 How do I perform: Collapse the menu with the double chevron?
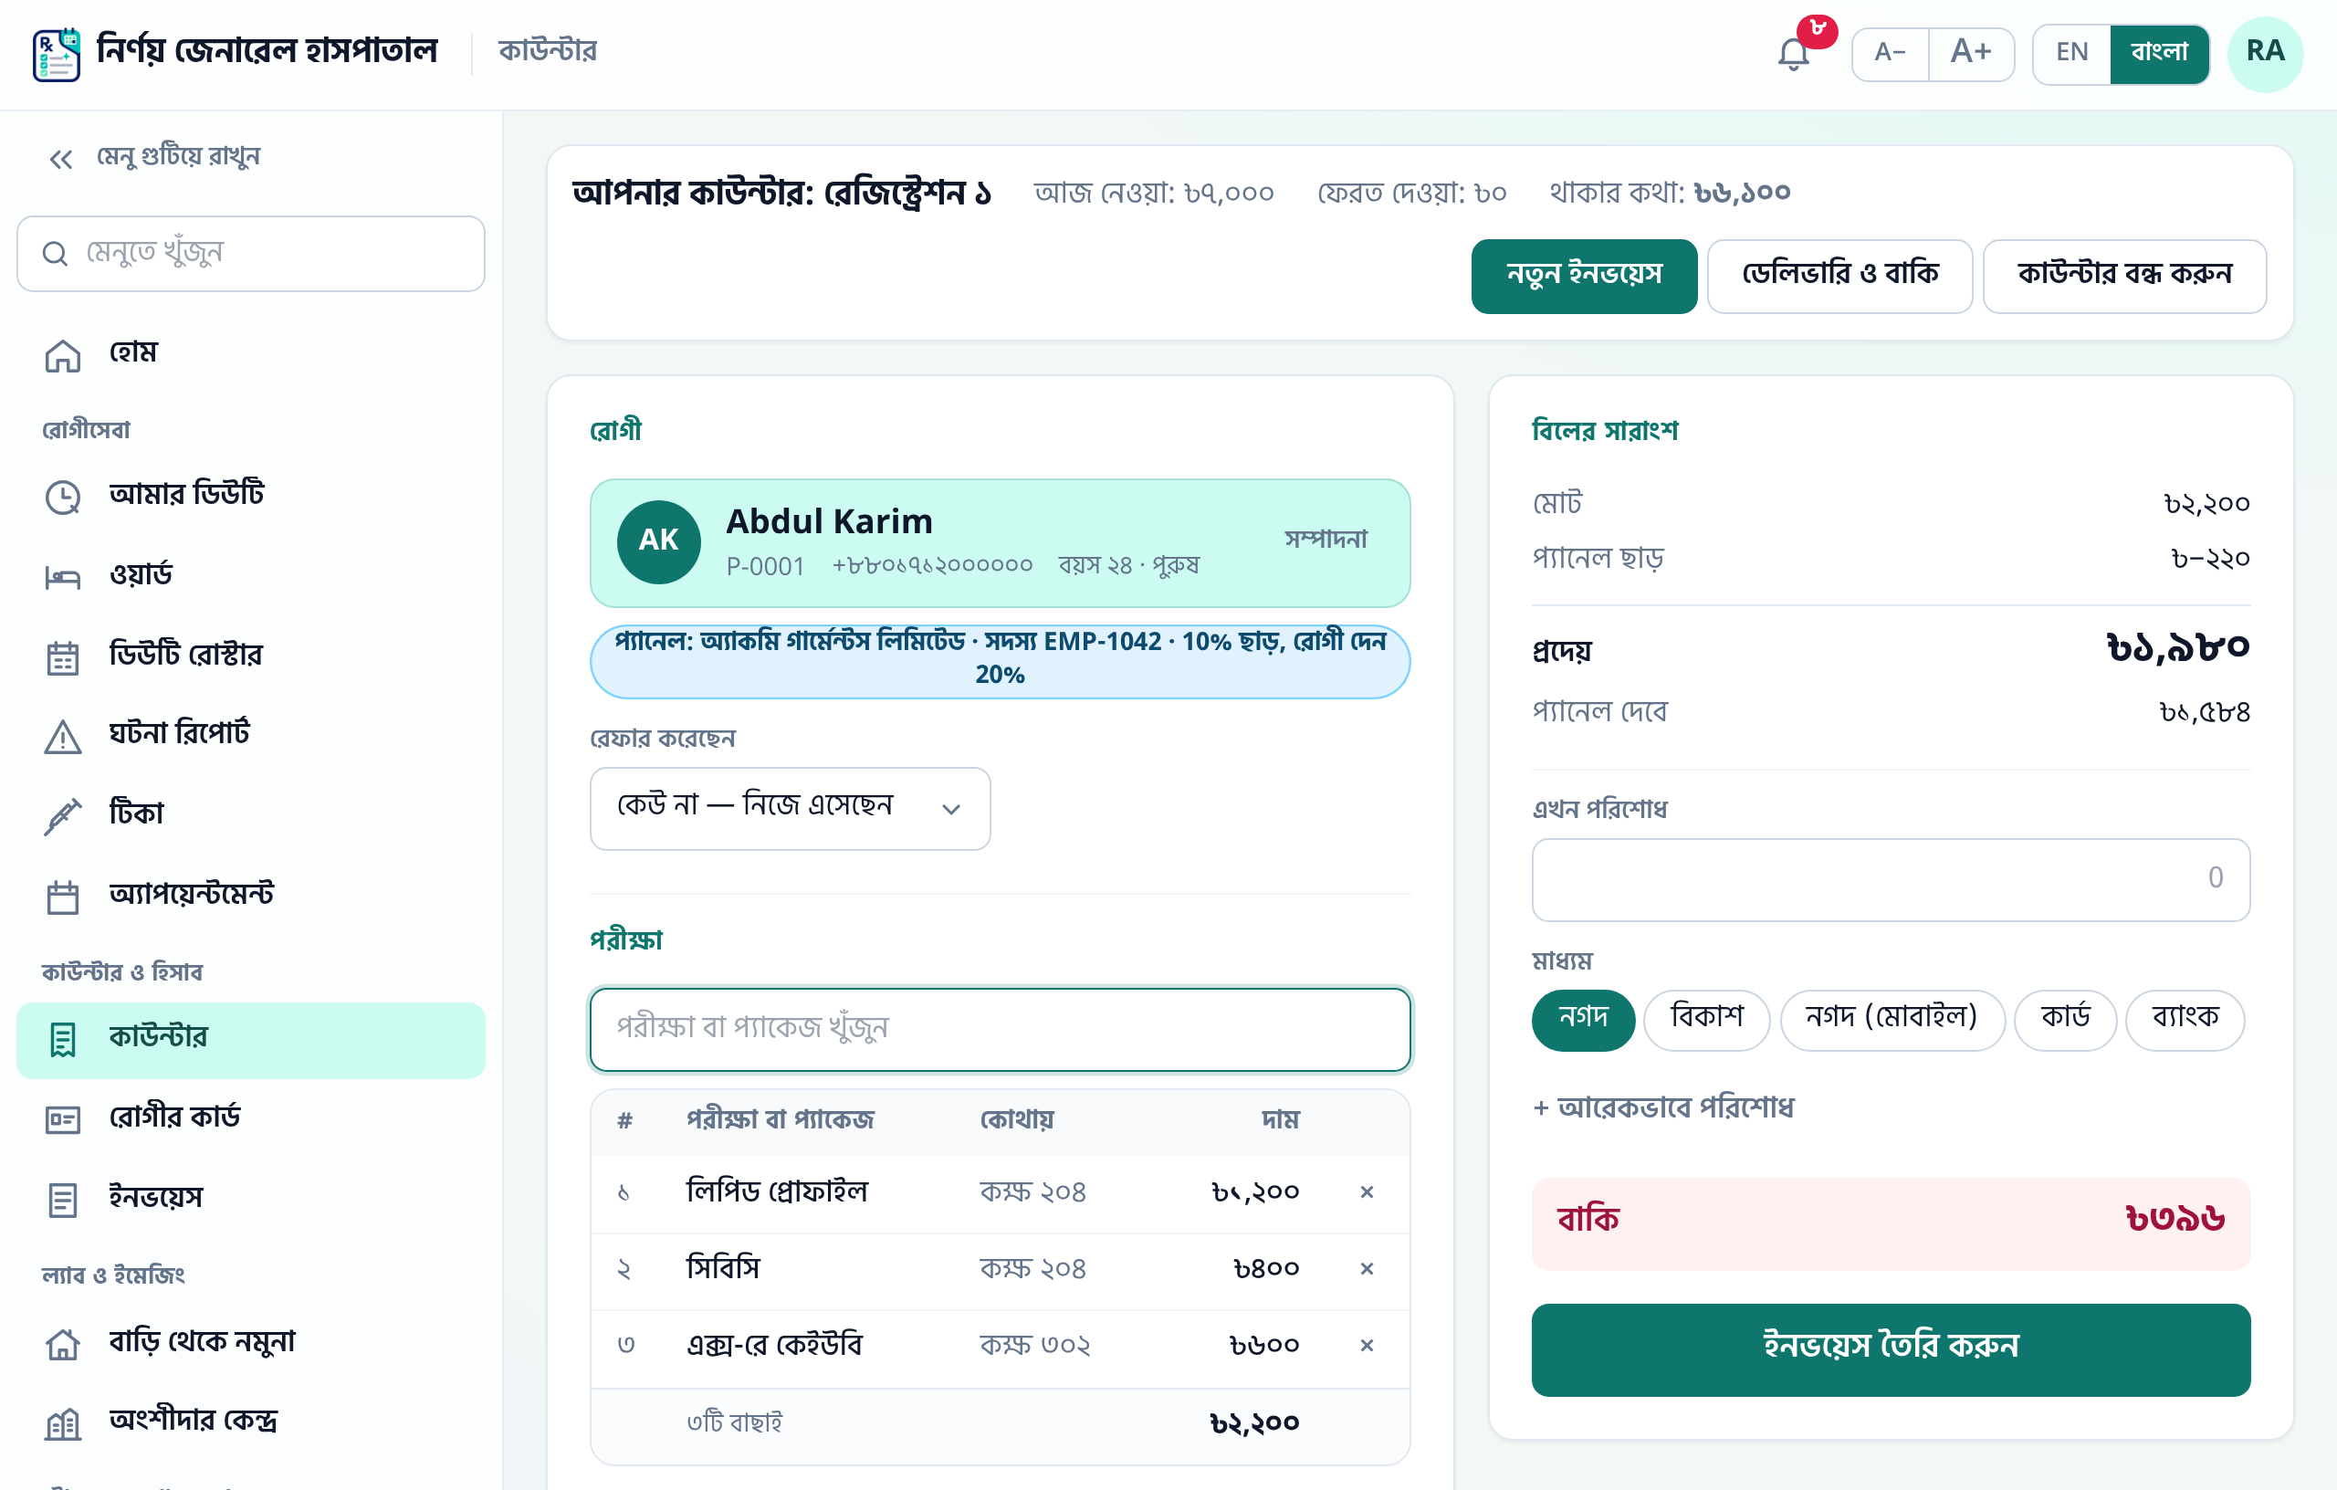click(61, 158)
